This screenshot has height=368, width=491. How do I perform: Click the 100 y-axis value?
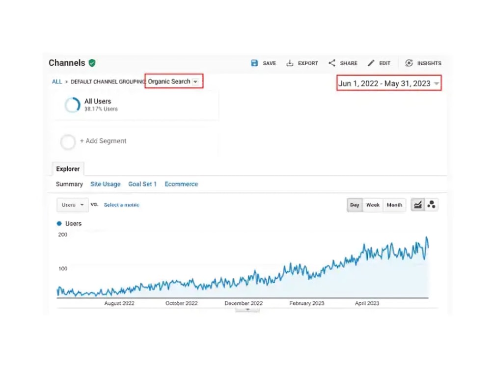63,268
